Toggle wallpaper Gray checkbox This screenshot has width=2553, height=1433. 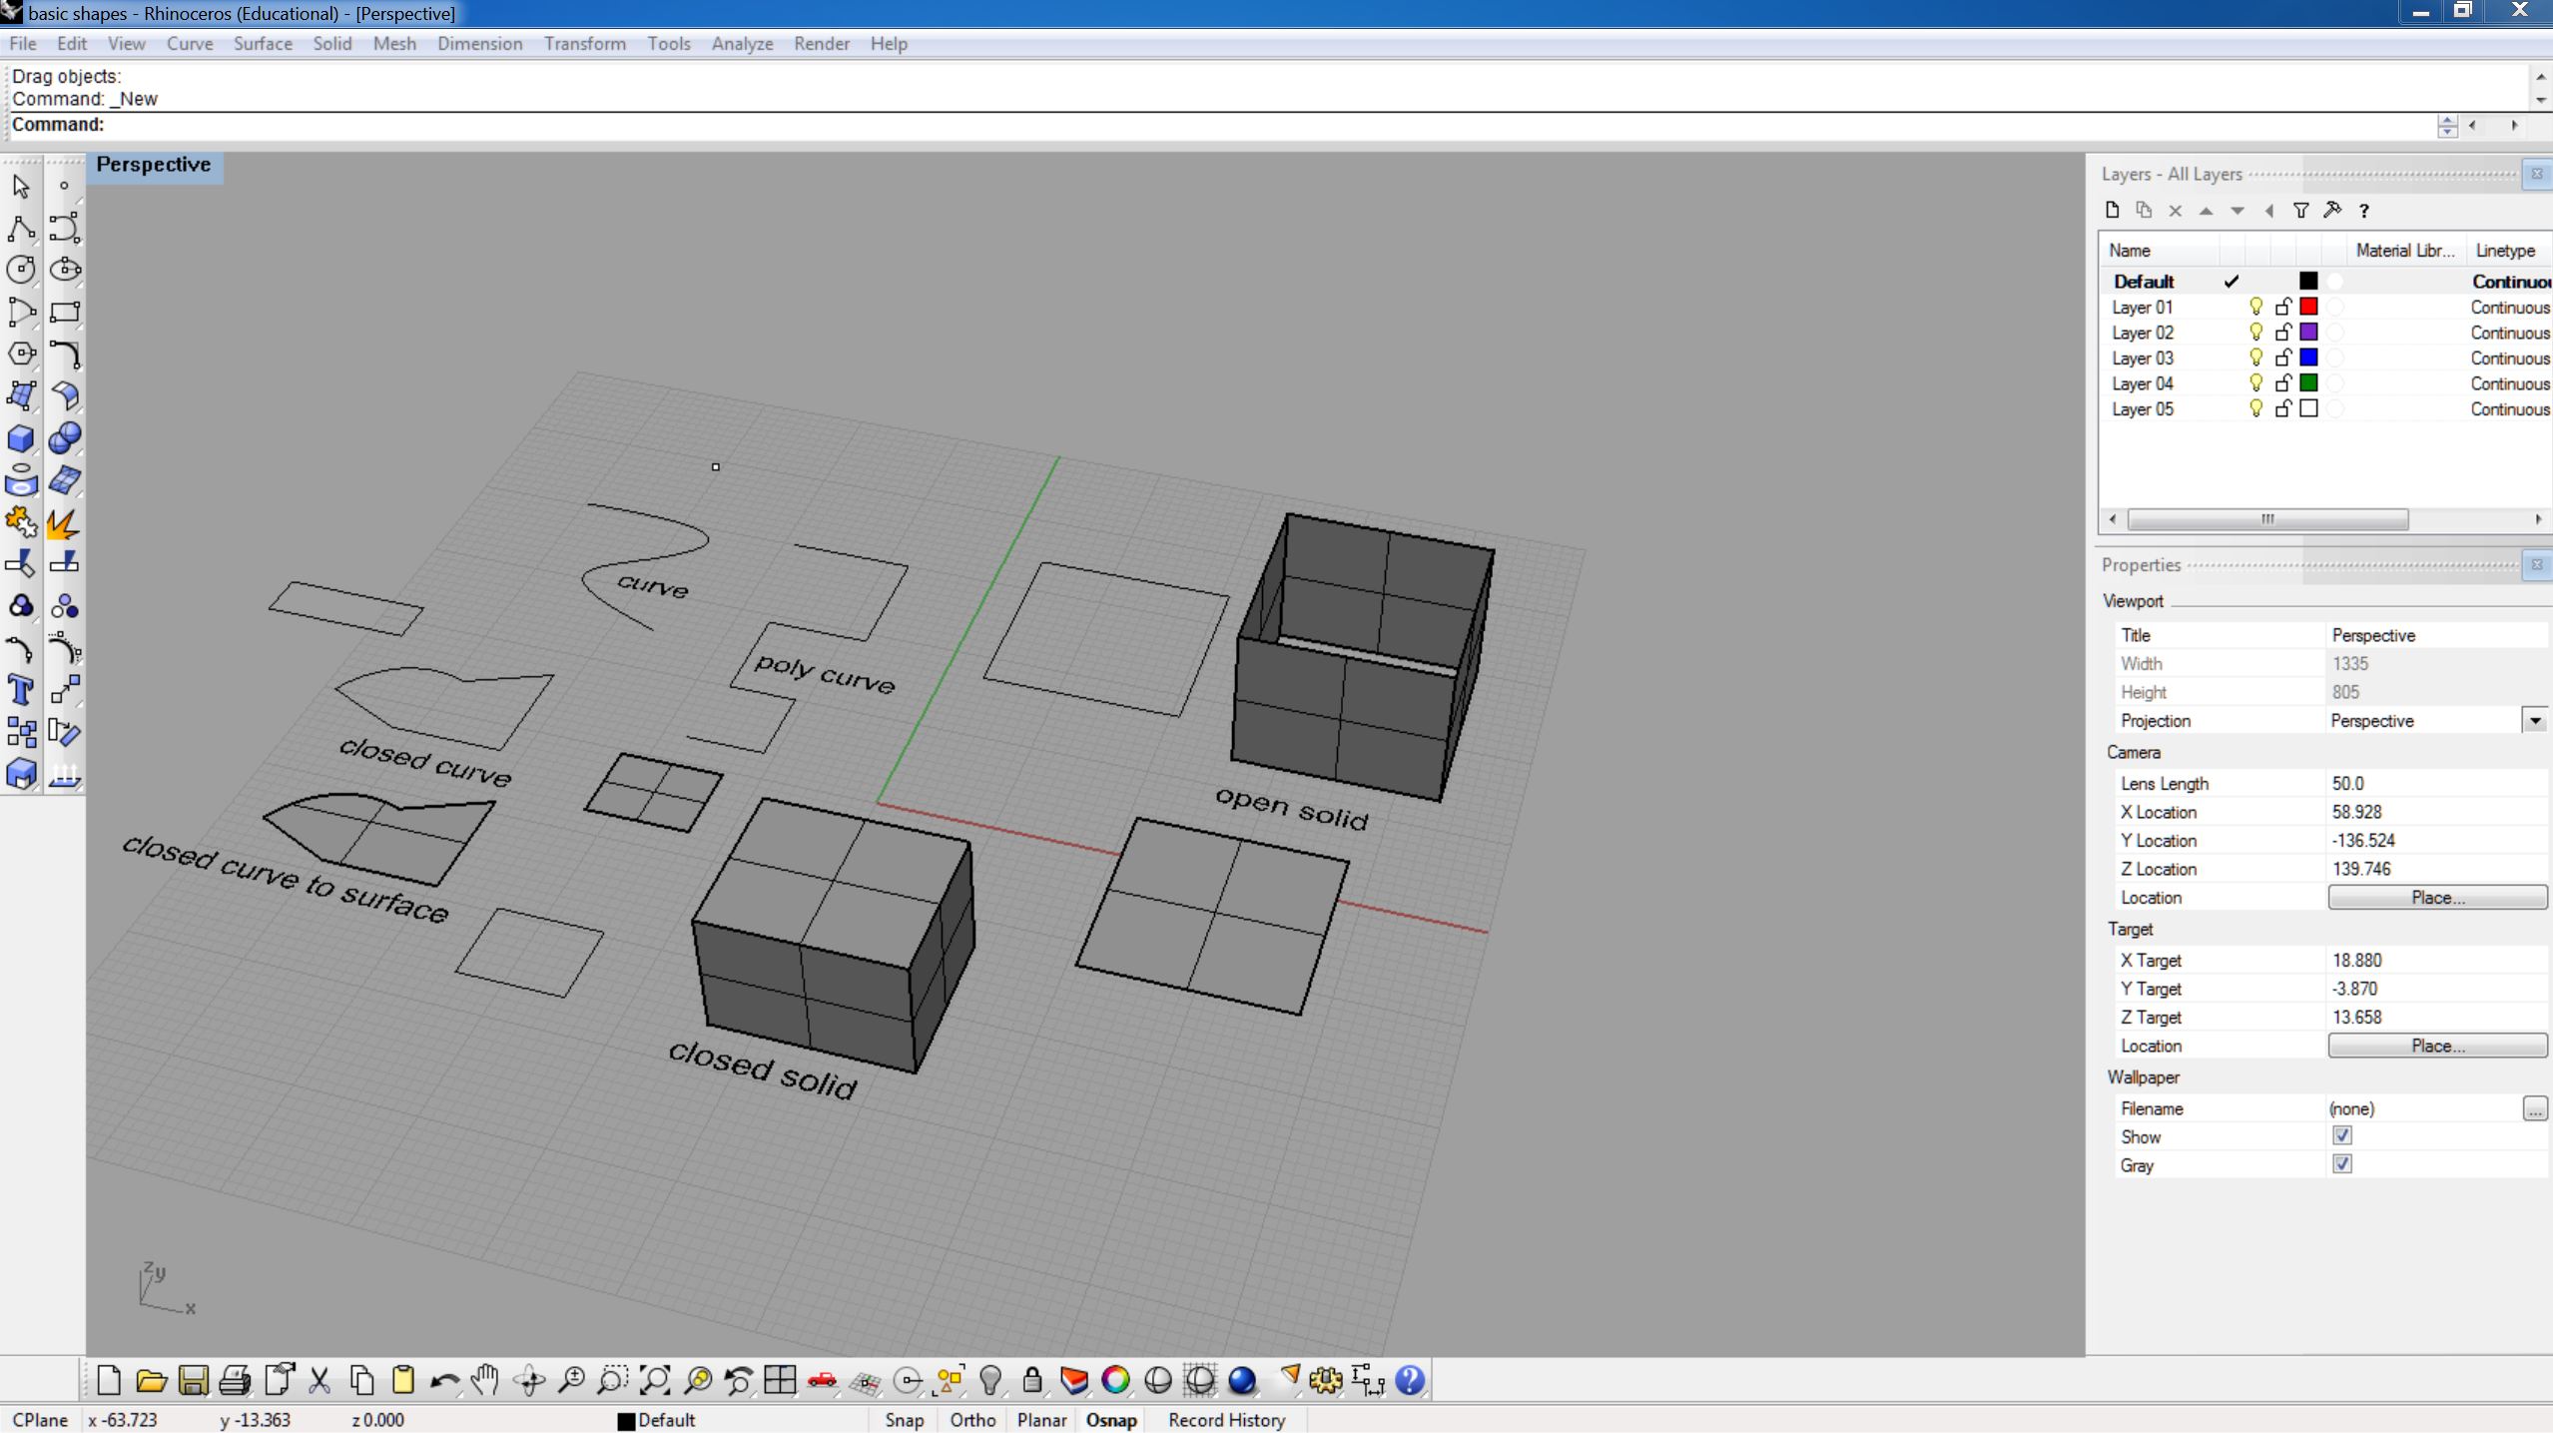(2341, 1164)
